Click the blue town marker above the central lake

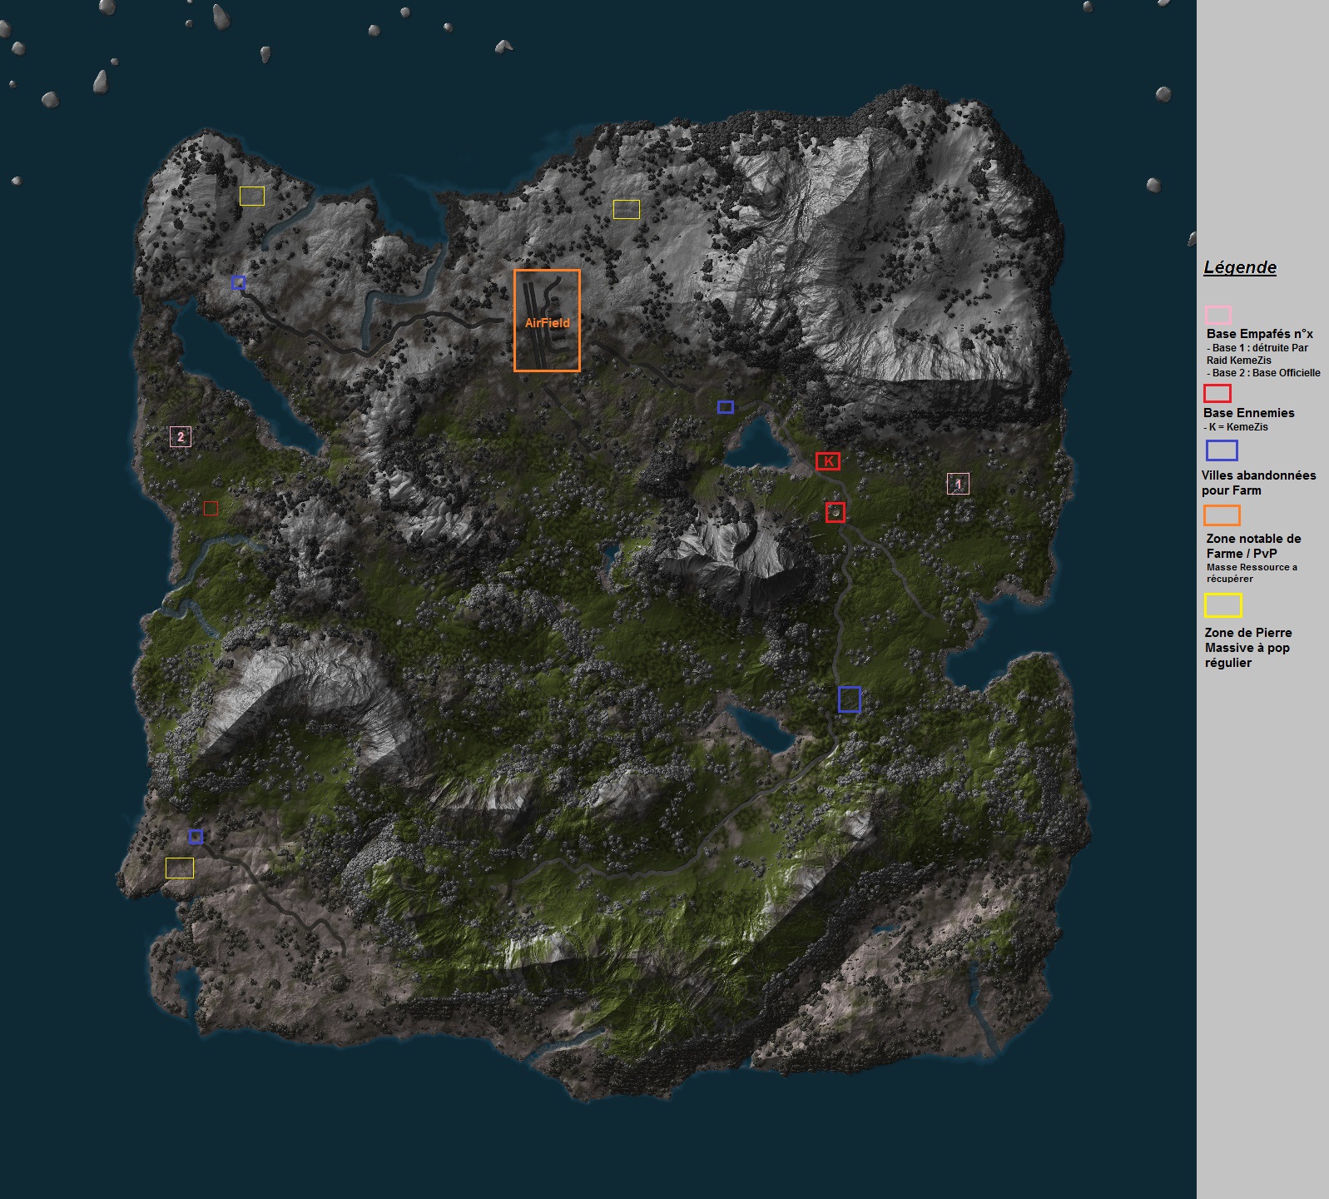726,407
